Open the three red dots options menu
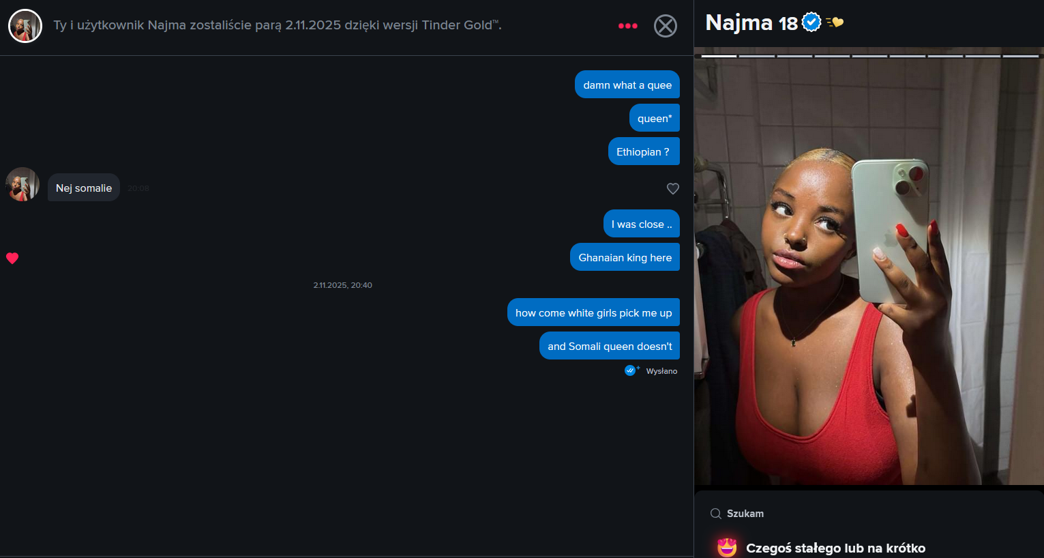The height and width of the screenshot is (558, 1044). click(x=628, y=26)
